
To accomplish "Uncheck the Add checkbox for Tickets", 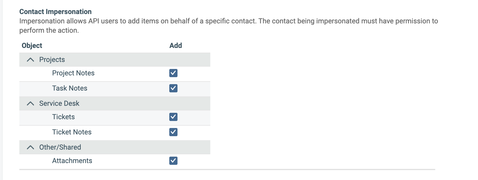I will [173, 117].
